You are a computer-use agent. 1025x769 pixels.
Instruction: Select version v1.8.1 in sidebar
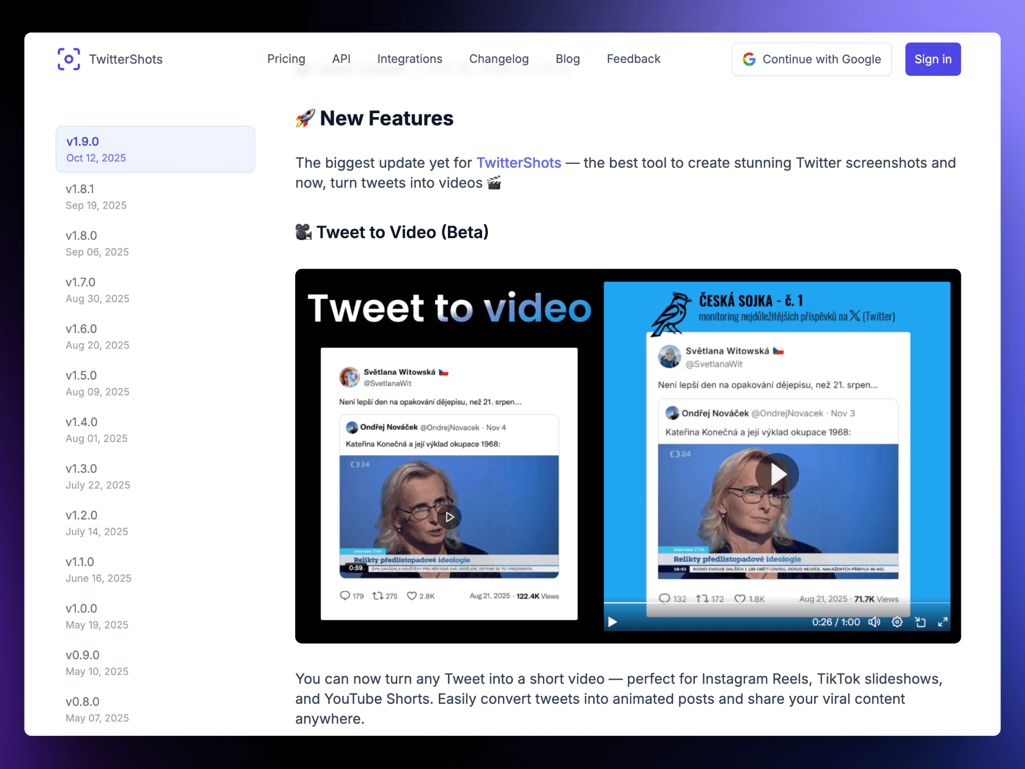96,197
